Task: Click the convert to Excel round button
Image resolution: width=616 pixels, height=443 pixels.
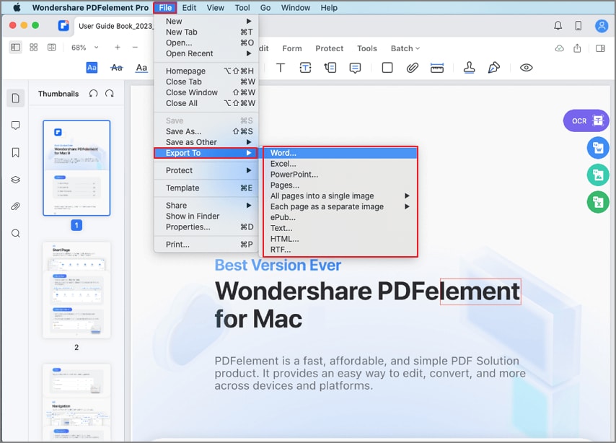Action: [x=597, y=202]
